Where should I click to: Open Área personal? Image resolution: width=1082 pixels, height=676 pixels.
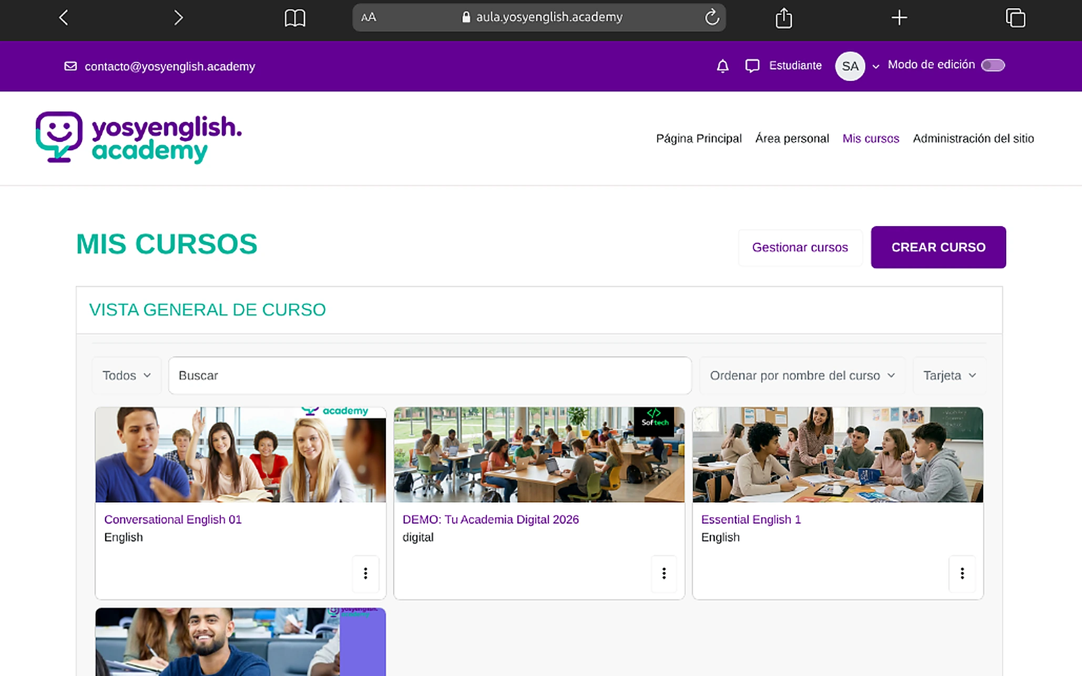(792, 138)
